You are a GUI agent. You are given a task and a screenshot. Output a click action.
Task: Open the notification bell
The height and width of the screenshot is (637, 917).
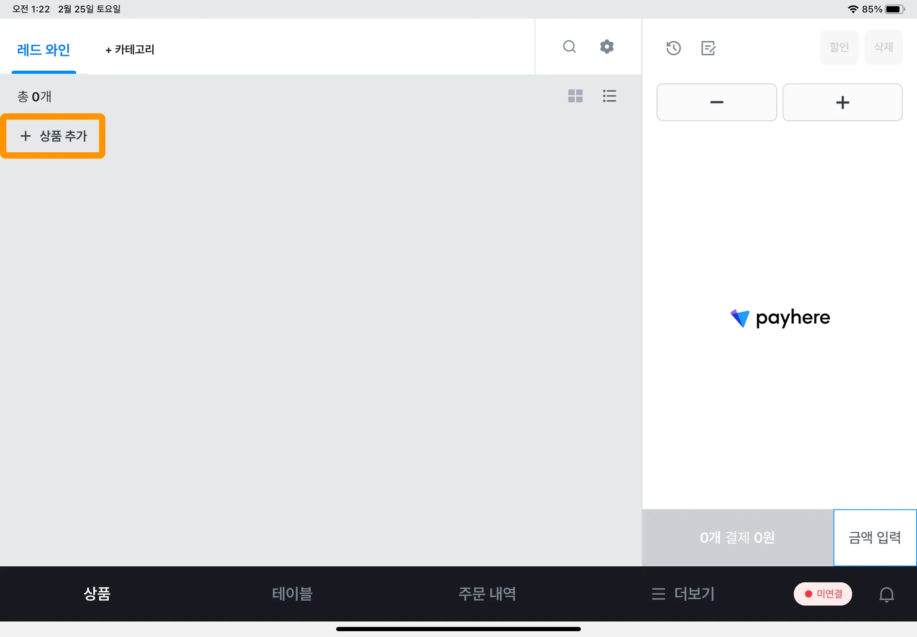[886, 594]
